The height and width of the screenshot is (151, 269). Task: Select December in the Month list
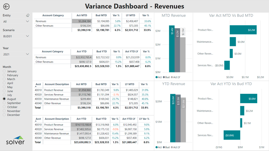tap(5, 115)
